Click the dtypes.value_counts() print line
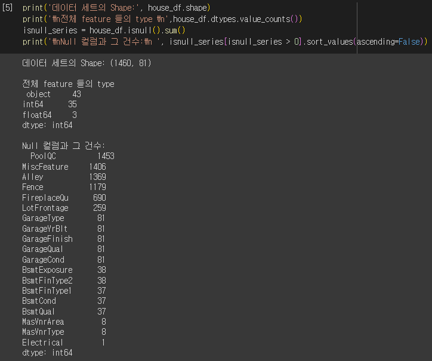The width and height of the screenshot is (432, 361). (x=162, y=19)
